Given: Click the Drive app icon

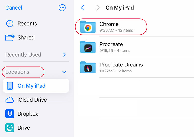Looking at the screenshot, I should (x=10, y=128).
